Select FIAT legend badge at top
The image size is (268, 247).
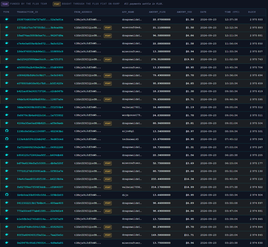pos(57,4)
